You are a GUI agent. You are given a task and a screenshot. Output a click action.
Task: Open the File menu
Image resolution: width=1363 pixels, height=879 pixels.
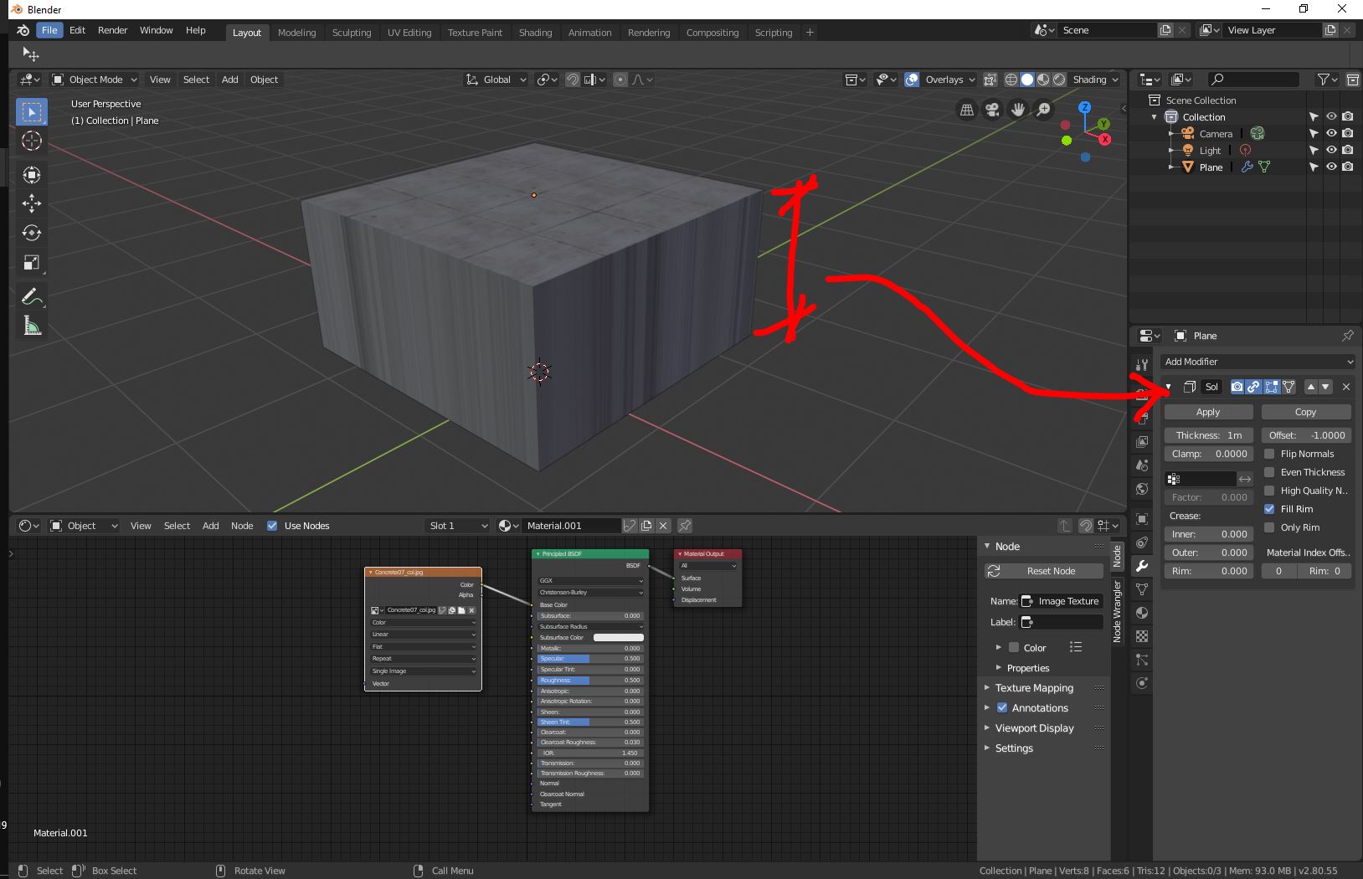[x=49, y=30]
